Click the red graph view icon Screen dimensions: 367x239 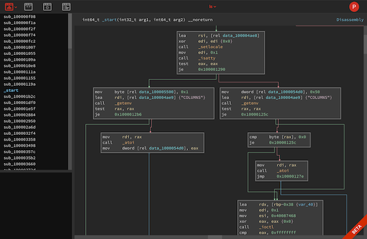coord(9,7)
